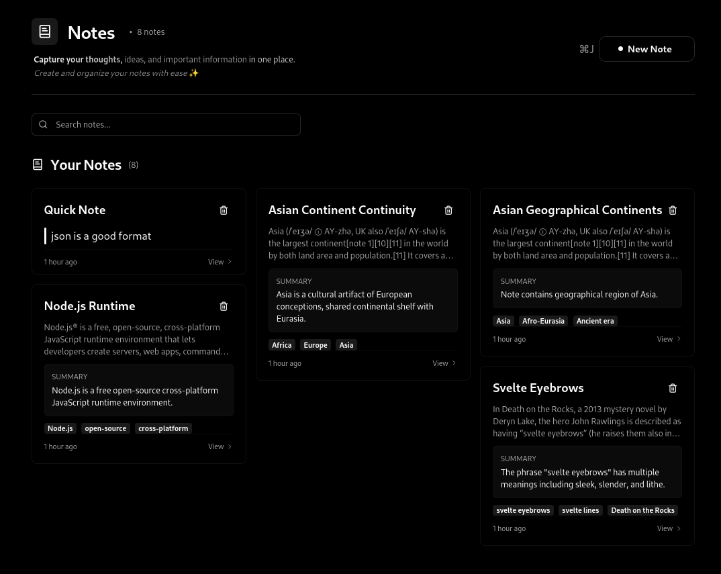Click the Notes page heading

click(x=91, y=33)
